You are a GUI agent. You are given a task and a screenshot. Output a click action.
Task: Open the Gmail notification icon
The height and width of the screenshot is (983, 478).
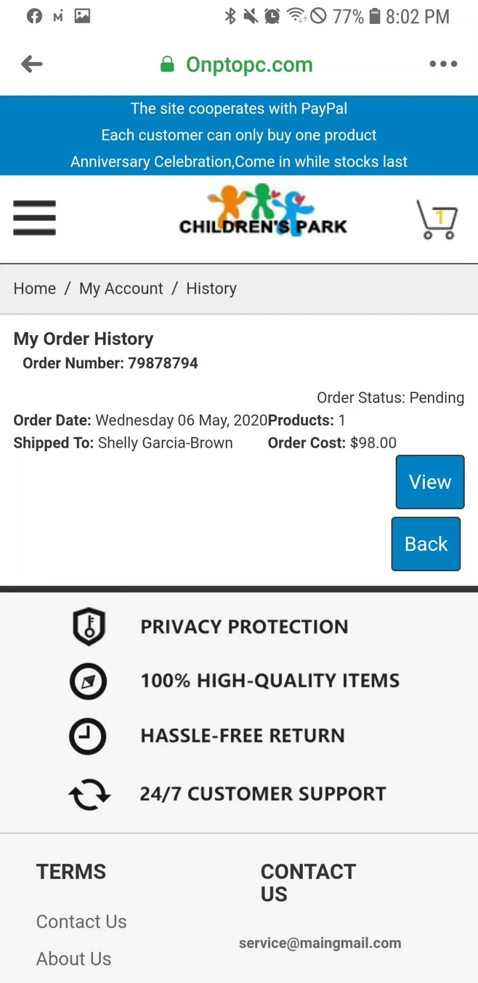coord(58,17)
